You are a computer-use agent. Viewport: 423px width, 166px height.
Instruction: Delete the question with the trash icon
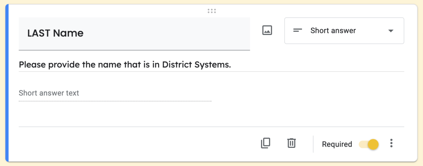coord(292,143)
